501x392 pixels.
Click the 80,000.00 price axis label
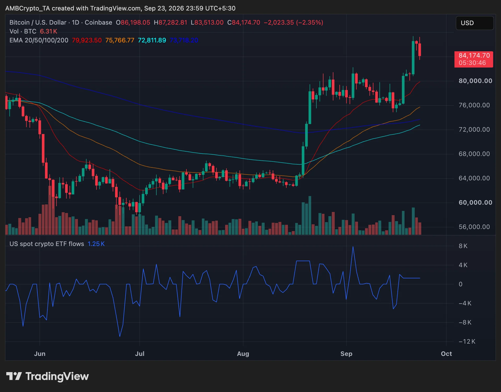pyautogui.click(x=475, y=81)
